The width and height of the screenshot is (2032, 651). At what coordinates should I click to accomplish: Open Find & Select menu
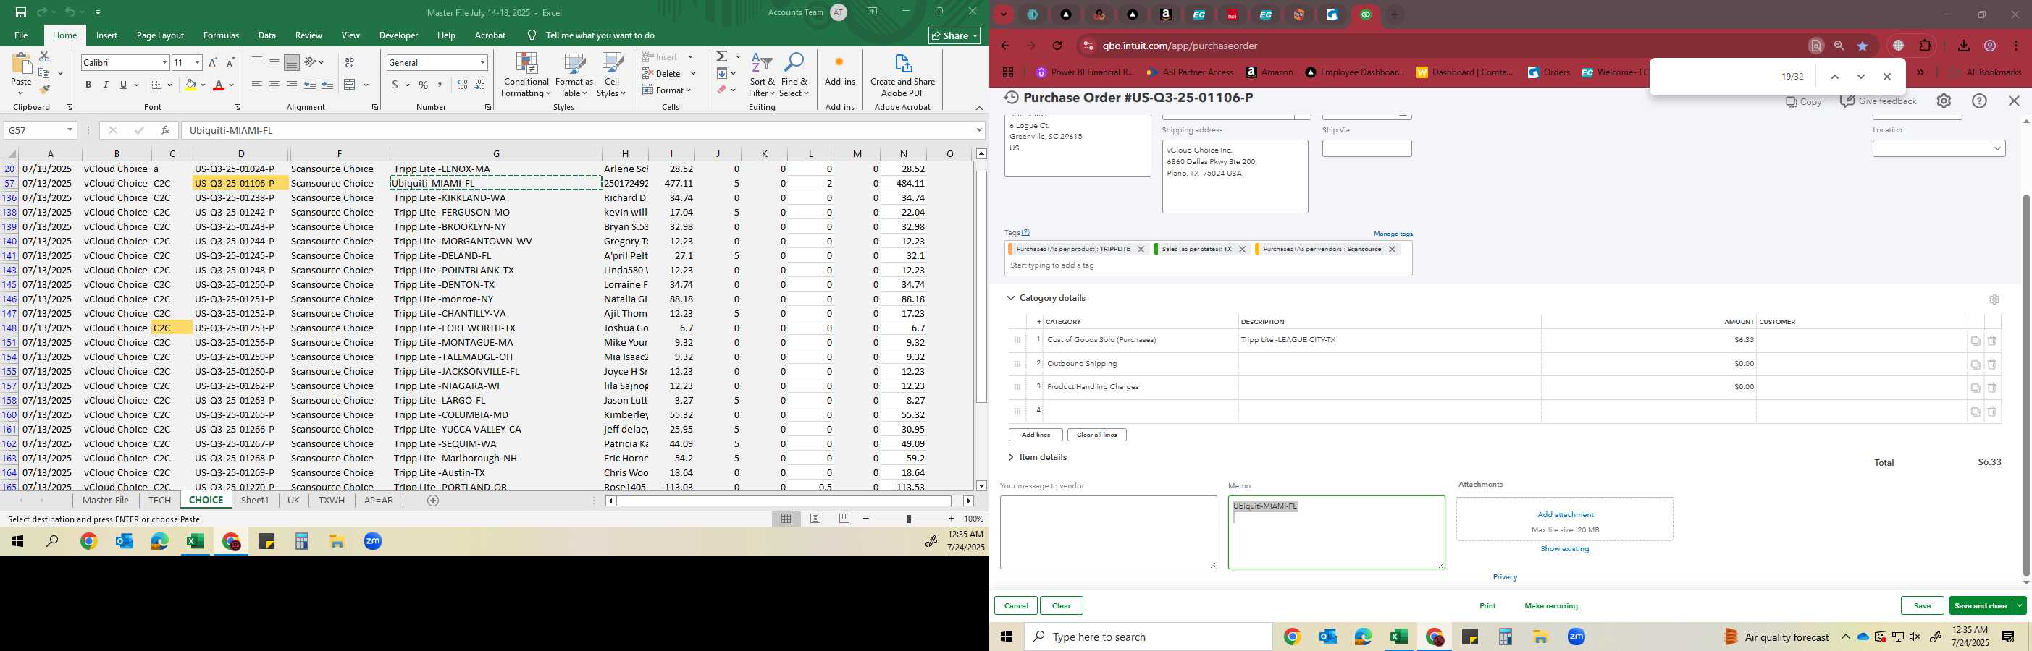point(794,75)
